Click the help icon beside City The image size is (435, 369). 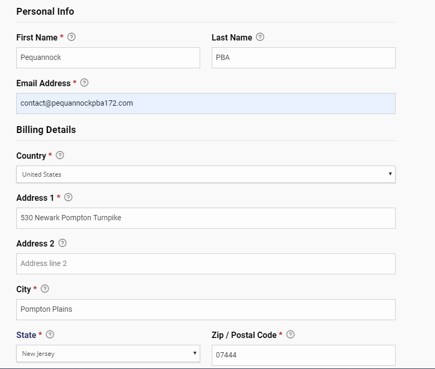(45, 289)
